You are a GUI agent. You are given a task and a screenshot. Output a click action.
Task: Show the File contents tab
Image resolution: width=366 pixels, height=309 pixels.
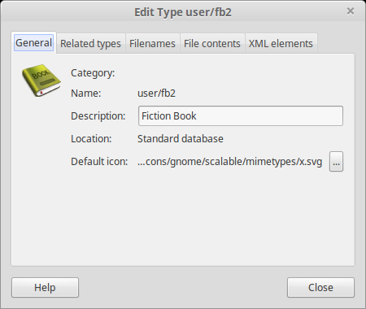coord(212,43)
